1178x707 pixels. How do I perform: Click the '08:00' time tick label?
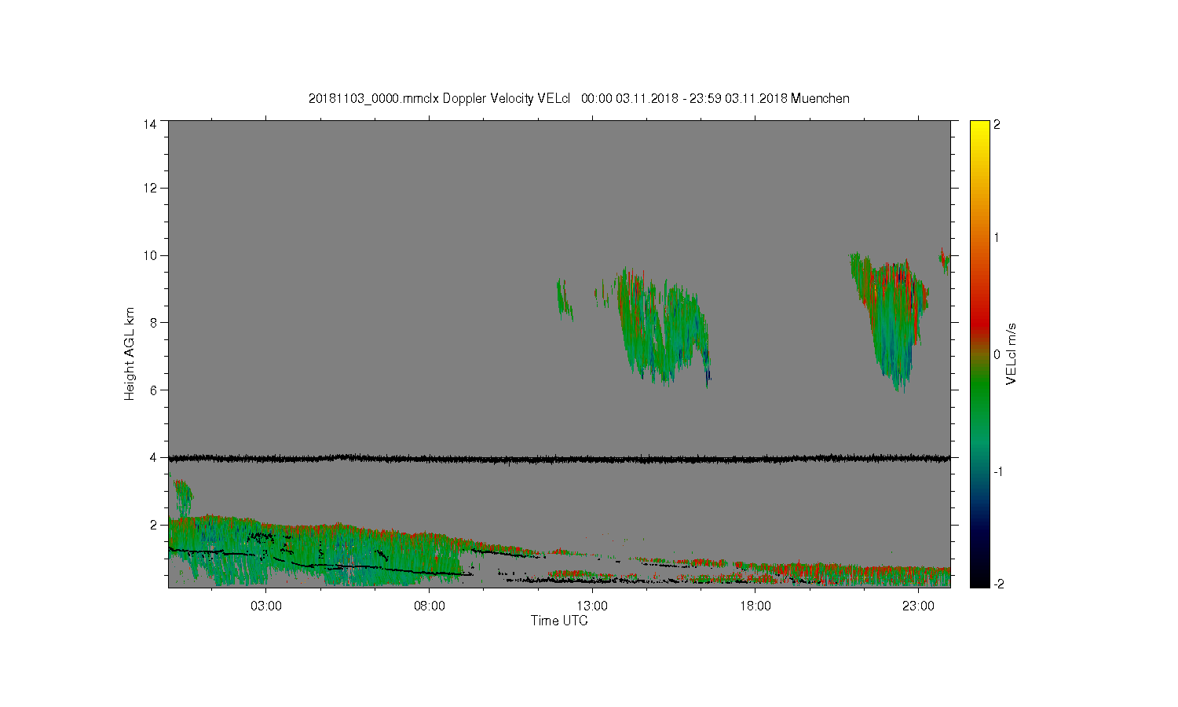click(x=430, y=606)
